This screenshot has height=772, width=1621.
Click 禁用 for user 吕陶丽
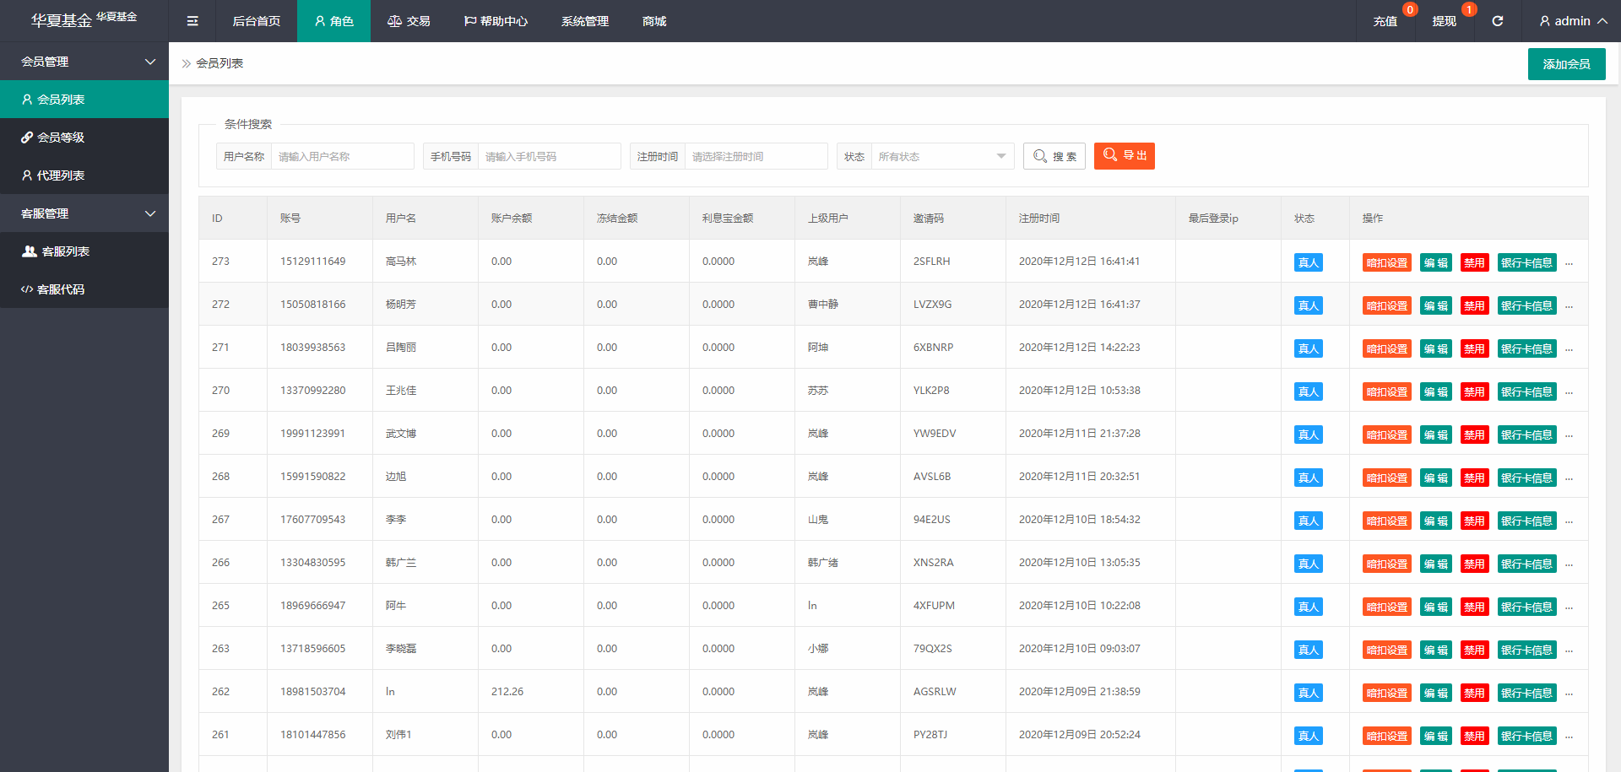[x=1474, y=349]
